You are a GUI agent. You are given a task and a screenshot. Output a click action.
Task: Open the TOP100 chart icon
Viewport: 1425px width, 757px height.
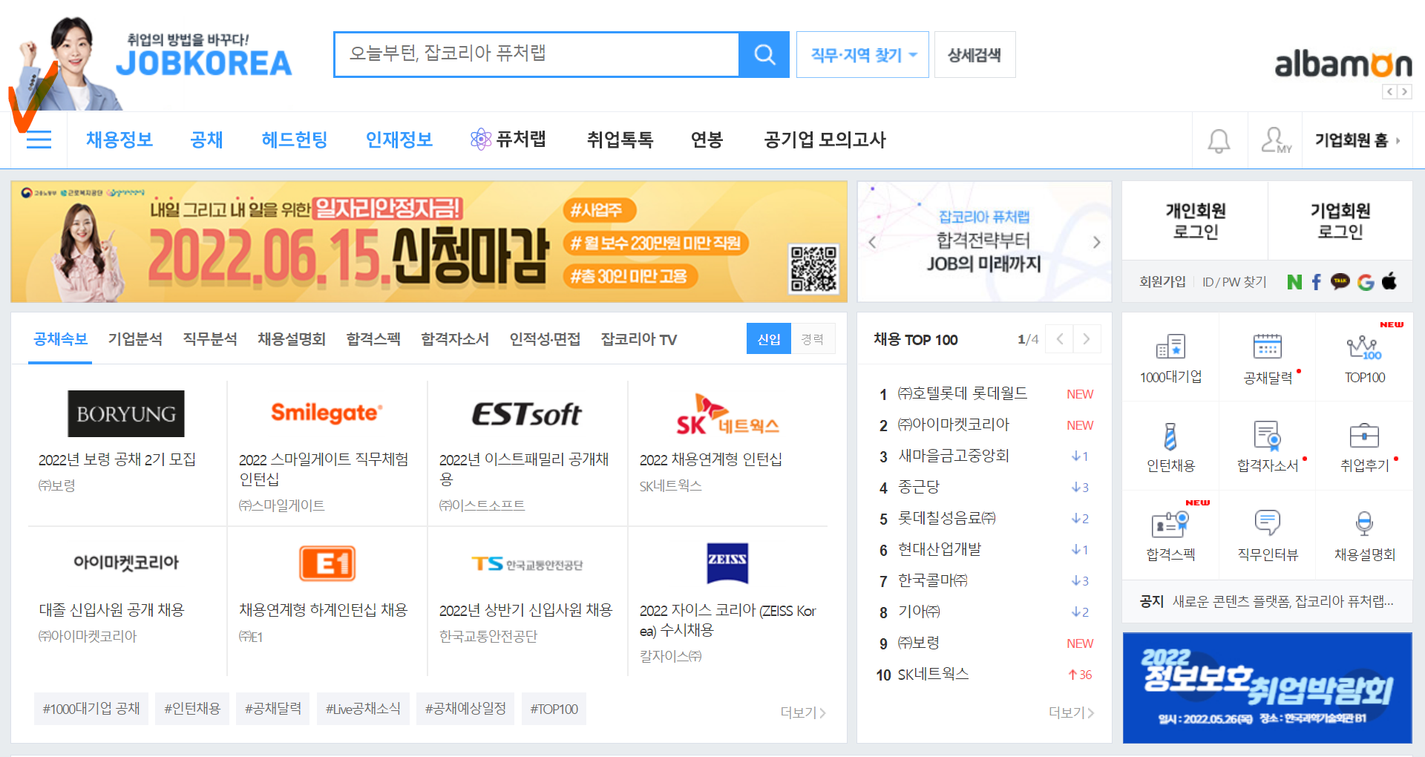pos(1364,347)
